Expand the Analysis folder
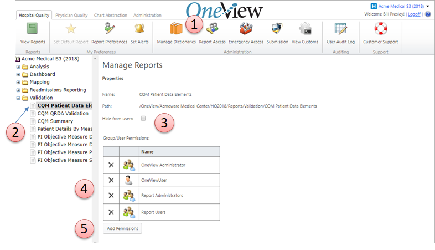Viewport: 435px width, 250px height. [19, 67]
